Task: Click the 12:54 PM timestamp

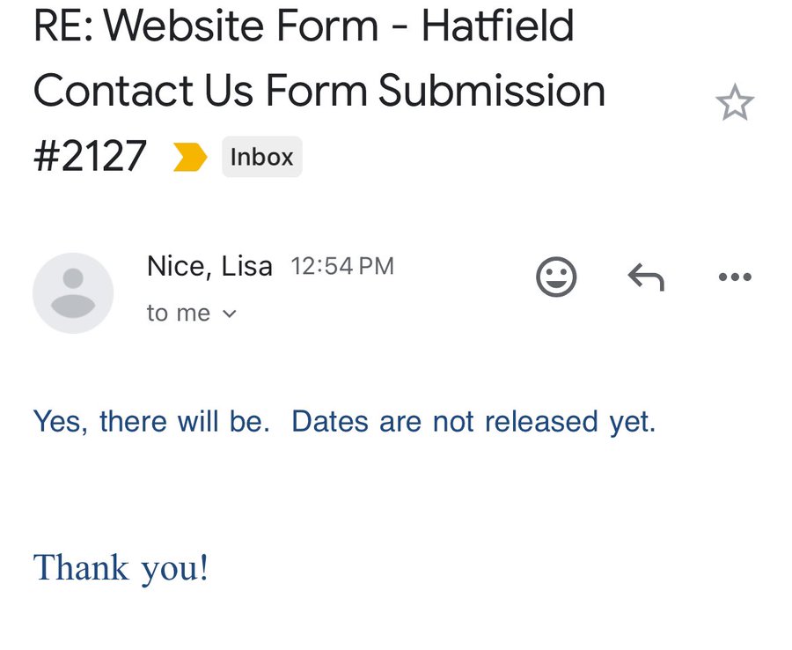Action: point(342,266)
